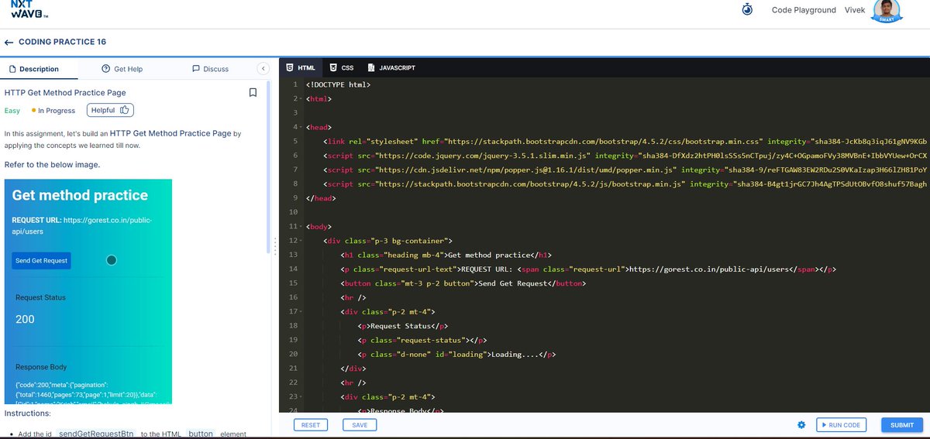Click the line 5 link stylesheet code
Screen dimensions: 930x439
pos(625,142)
